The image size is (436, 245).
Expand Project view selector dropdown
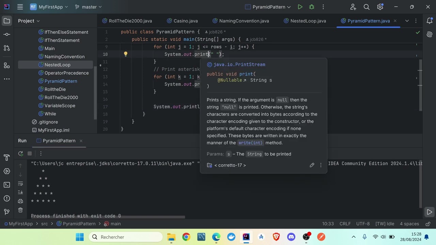point(29,21)
